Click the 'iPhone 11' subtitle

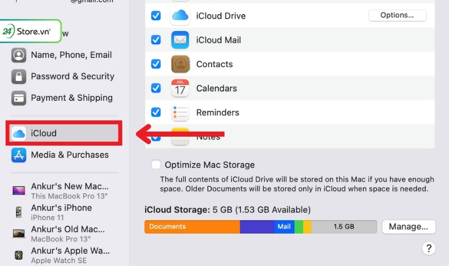pos(47,217)
